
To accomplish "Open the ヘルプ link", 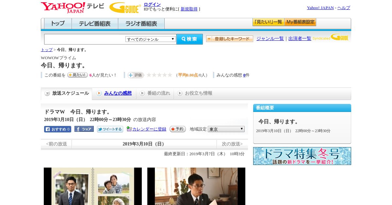I will pos(344,8).
